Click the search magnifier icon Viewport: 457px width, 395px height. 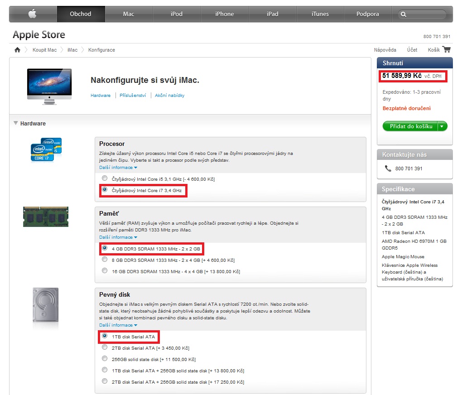click(x=404, y=14)
